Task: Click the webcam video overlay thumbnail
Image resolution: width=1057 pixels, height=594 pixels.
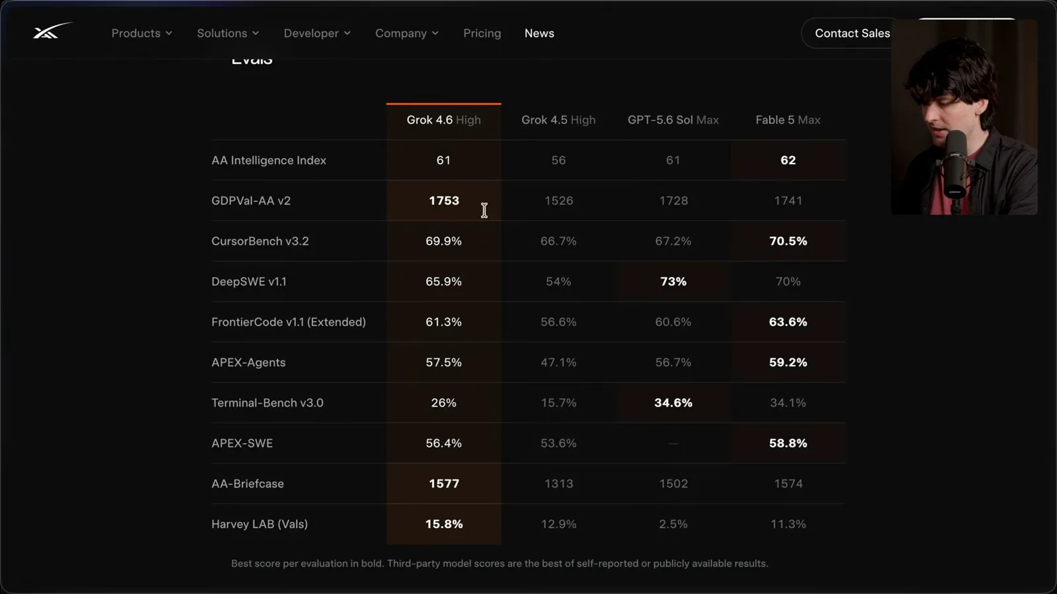Action: point(964,117)
